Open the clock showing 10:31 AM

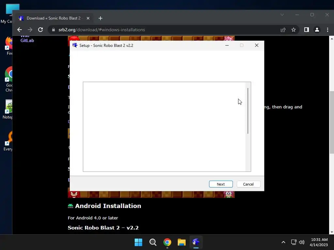[x=319, y=242]
